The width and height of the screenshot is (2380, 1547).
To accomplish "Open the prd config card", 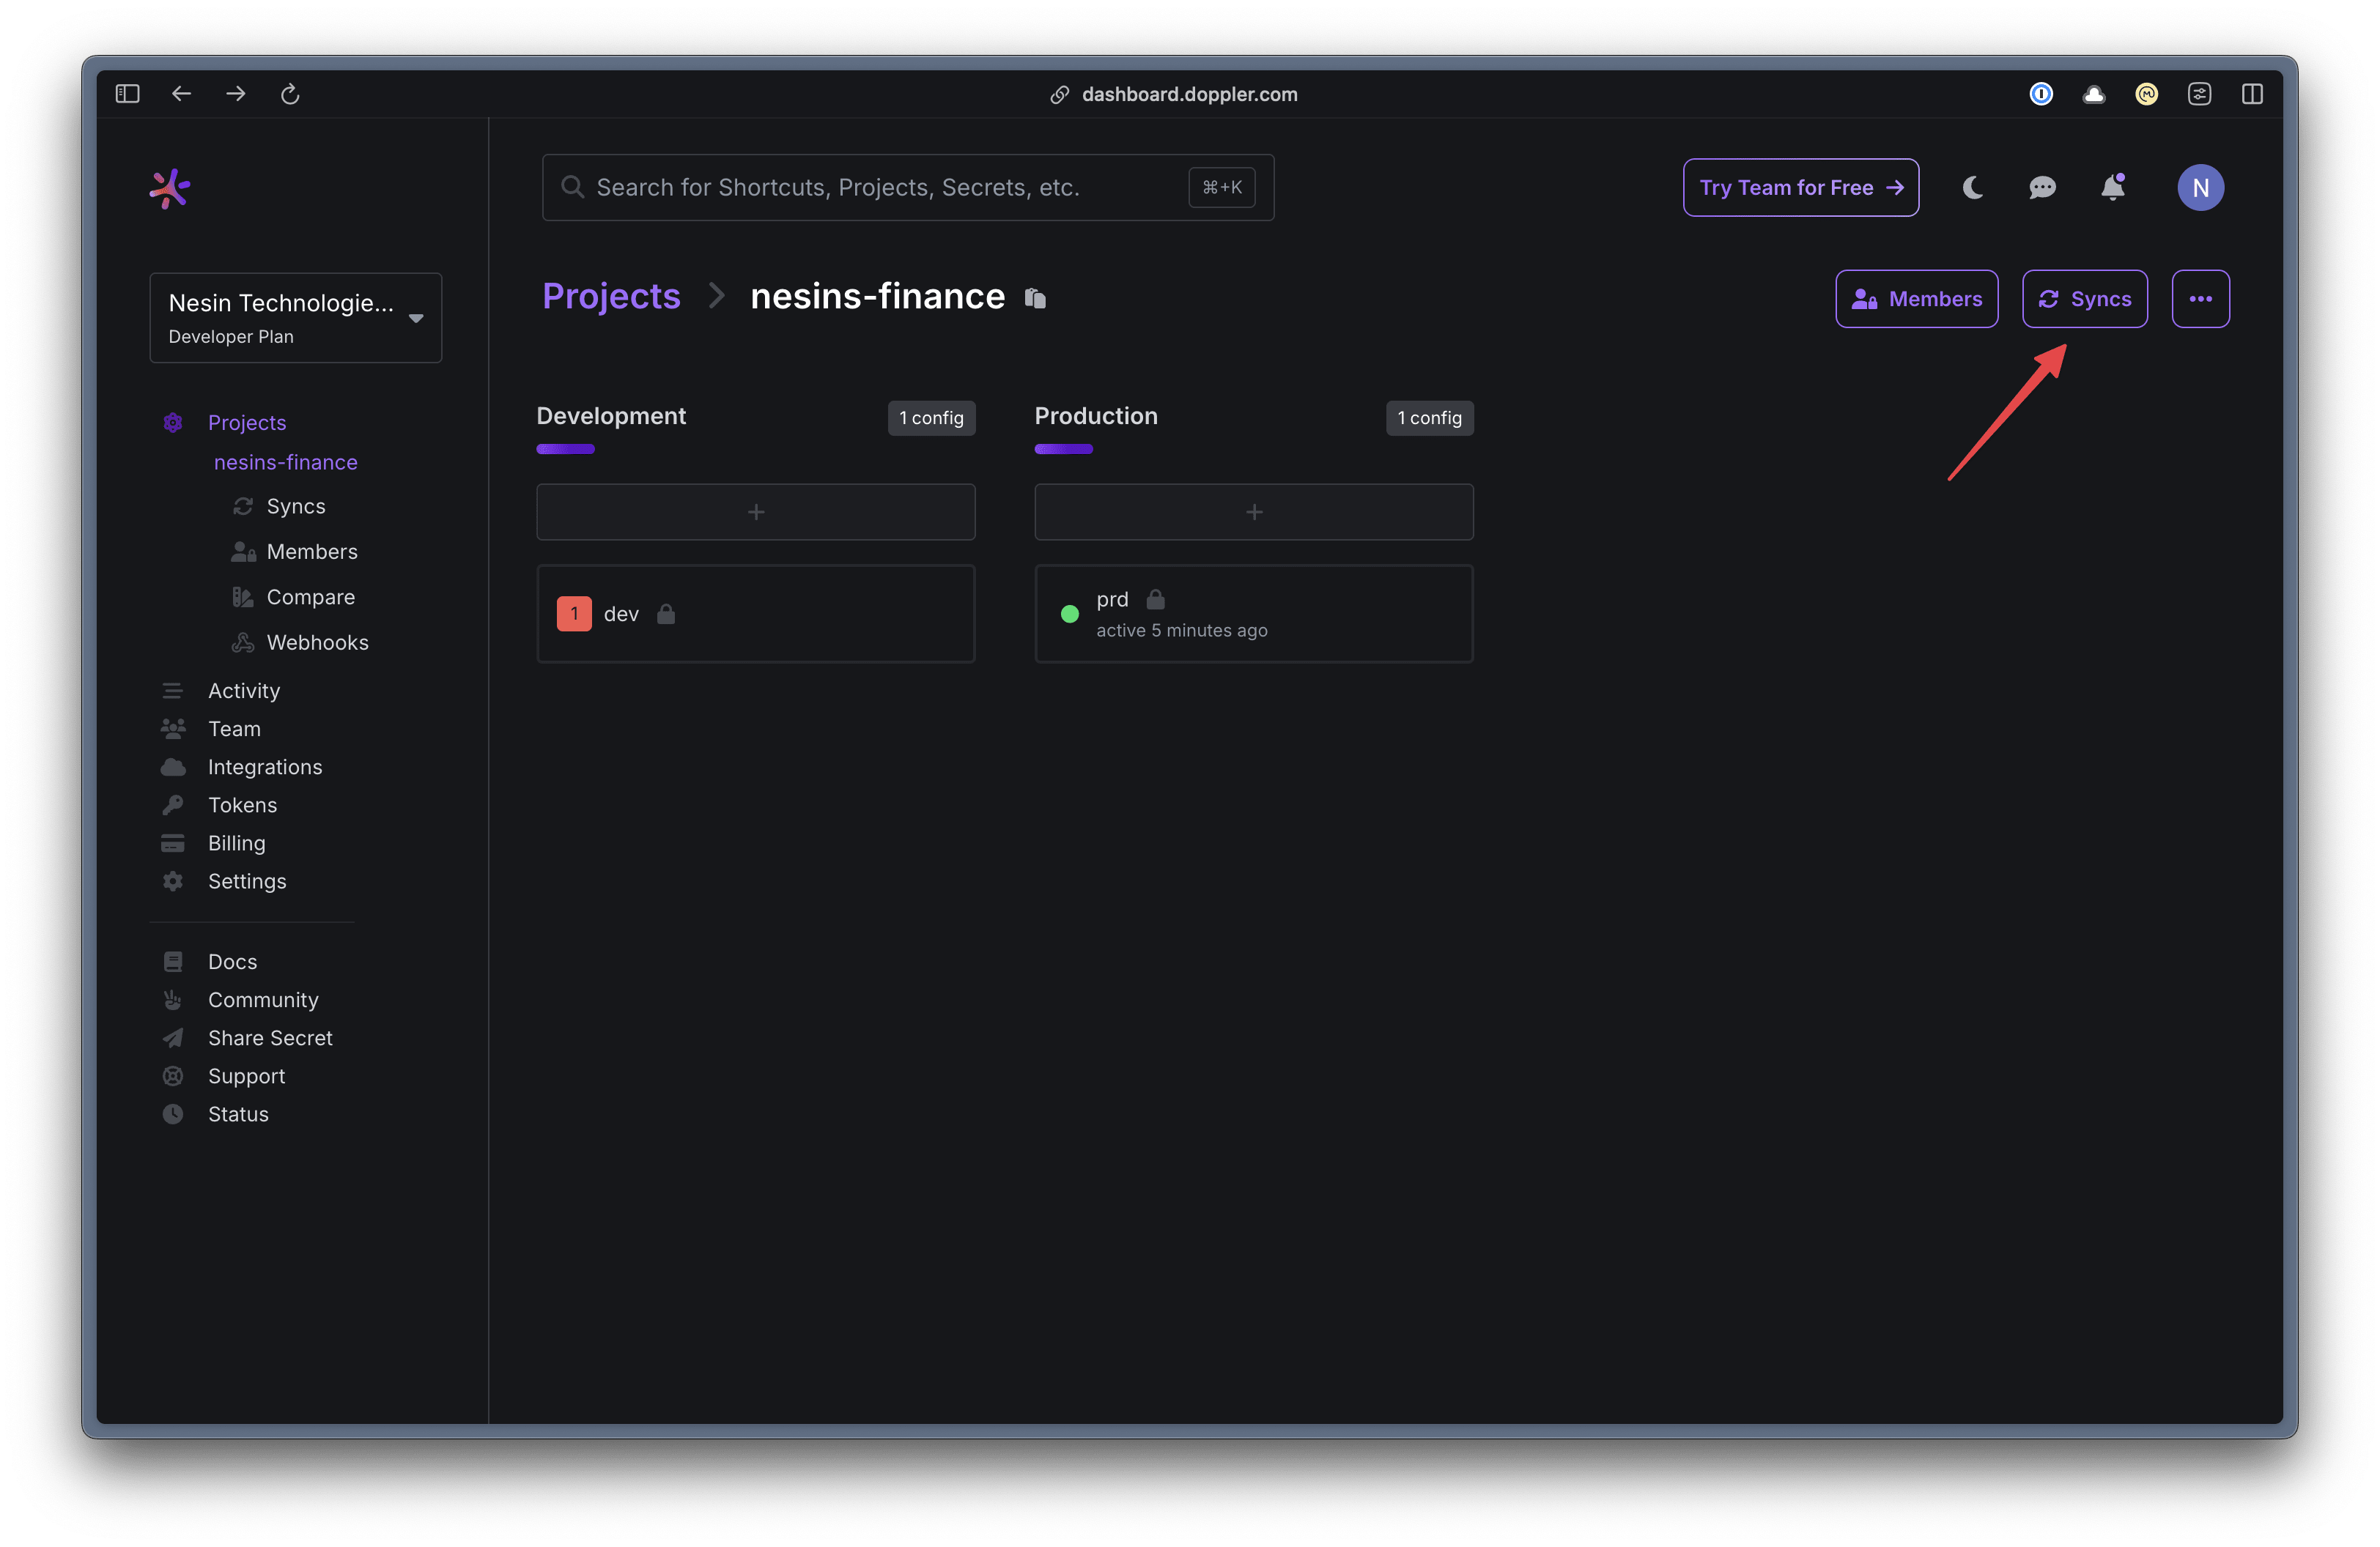I will coord(1254,614).
